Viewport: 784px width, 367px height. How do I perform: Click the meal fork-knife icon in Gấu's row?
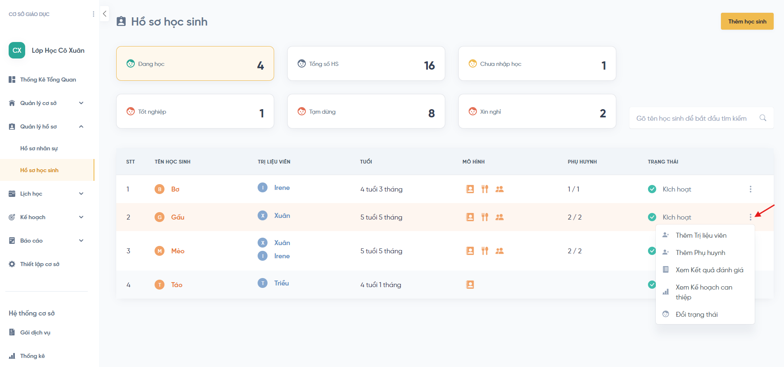[485, 217]
